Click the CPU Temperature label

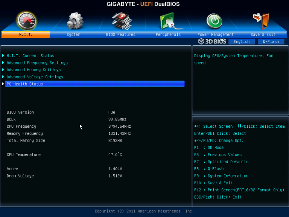coord(24,154)
